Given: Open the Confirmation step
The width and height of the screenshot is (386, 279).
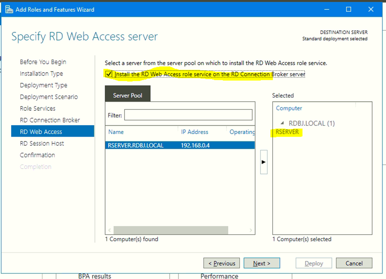Looking at the screenshot, I should coord(37,155).
